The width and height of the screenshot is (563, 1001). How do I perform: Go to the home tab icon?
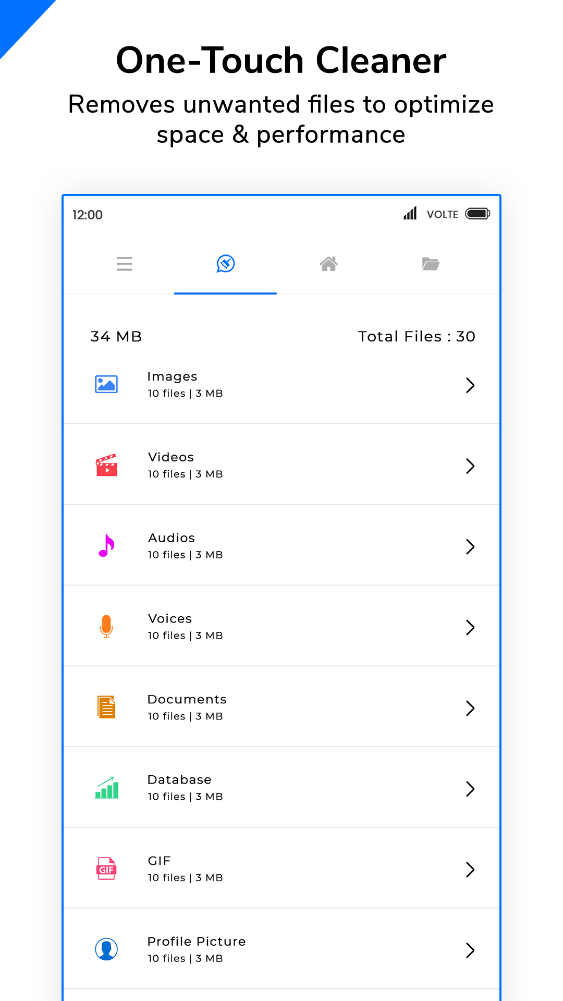coord(328,264)
